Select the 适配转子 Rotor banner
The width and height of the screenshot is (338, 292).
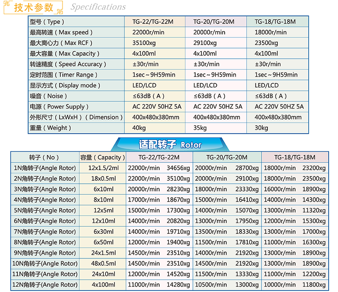tap(170, 144)
